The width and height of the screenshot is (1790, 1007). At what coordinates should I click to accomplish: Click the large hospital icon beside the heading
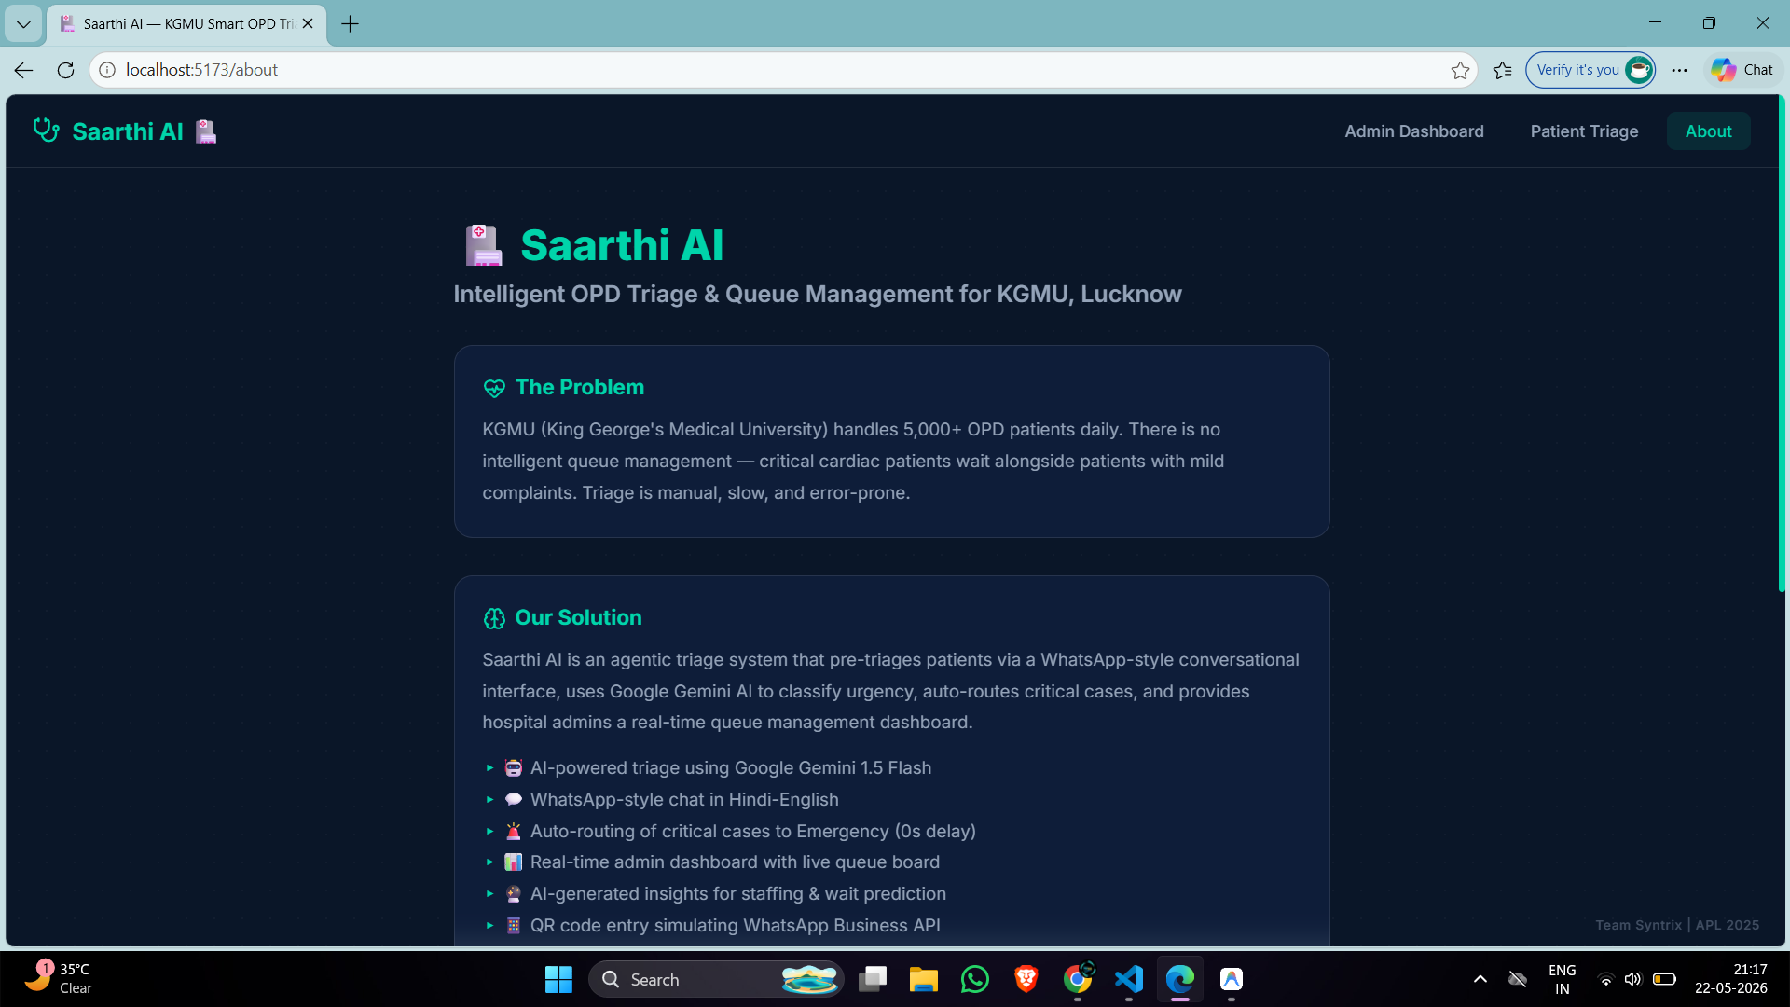(483, 245)
